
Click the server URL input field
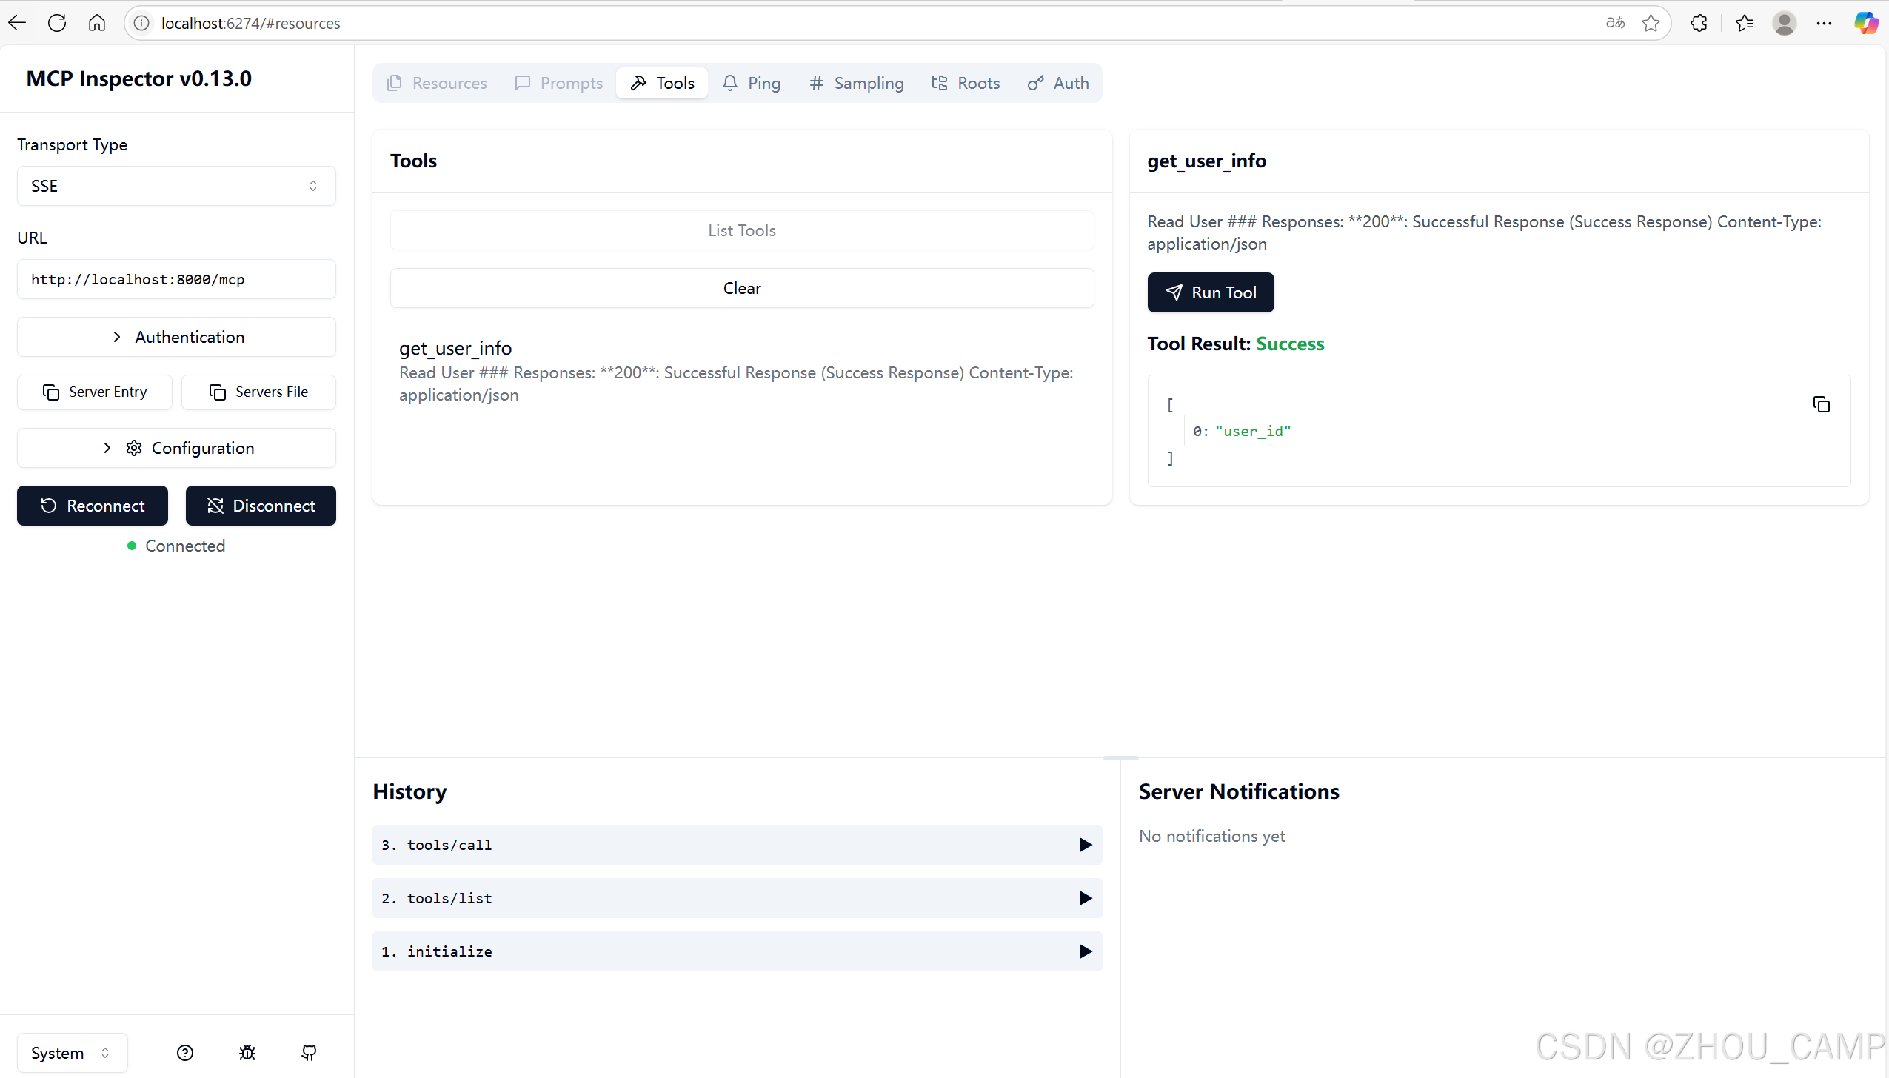click(176, 279)
